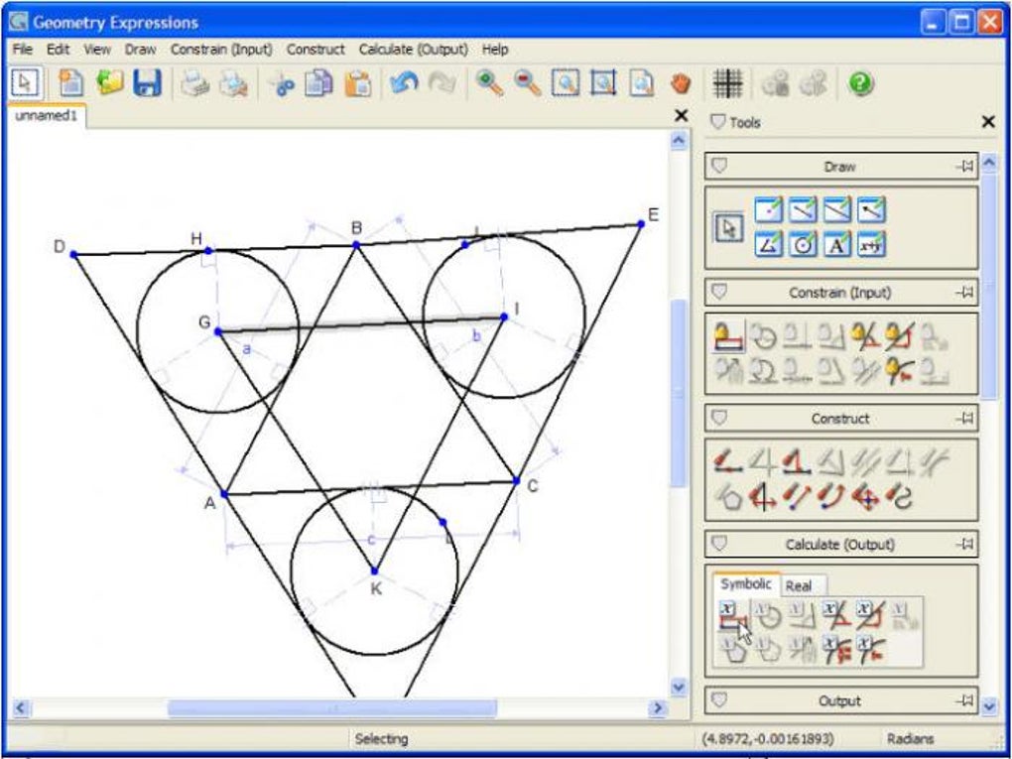Image resolution: width=1012 pixels, height=759 pixels.
Task: Select the Draw Text tool
Action: pyautogui.click(x=837, y=245)
